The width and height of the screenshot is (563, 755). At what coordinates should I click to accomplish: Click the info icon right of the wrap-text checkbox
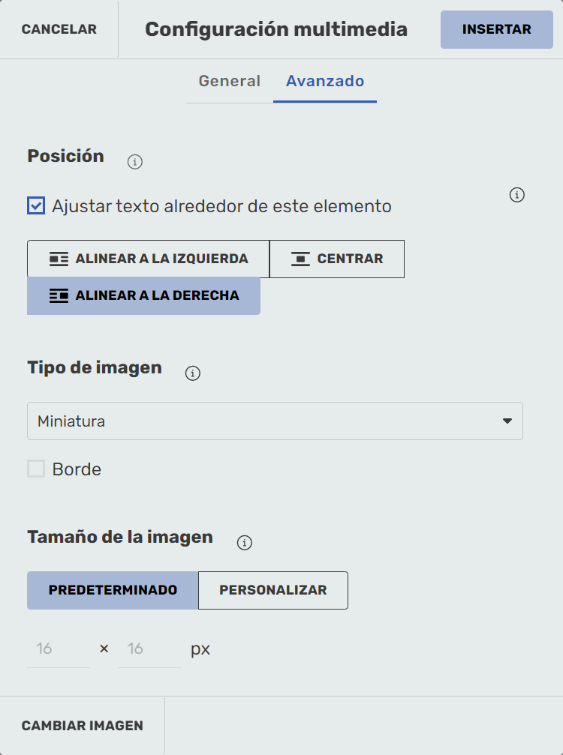click(x=516, y=195)
